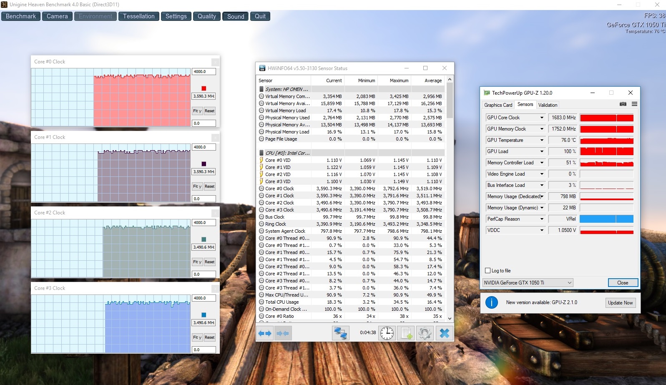
Task: Click the icon beside System: HP OMEN row
Action: click(x=261, y=89)
